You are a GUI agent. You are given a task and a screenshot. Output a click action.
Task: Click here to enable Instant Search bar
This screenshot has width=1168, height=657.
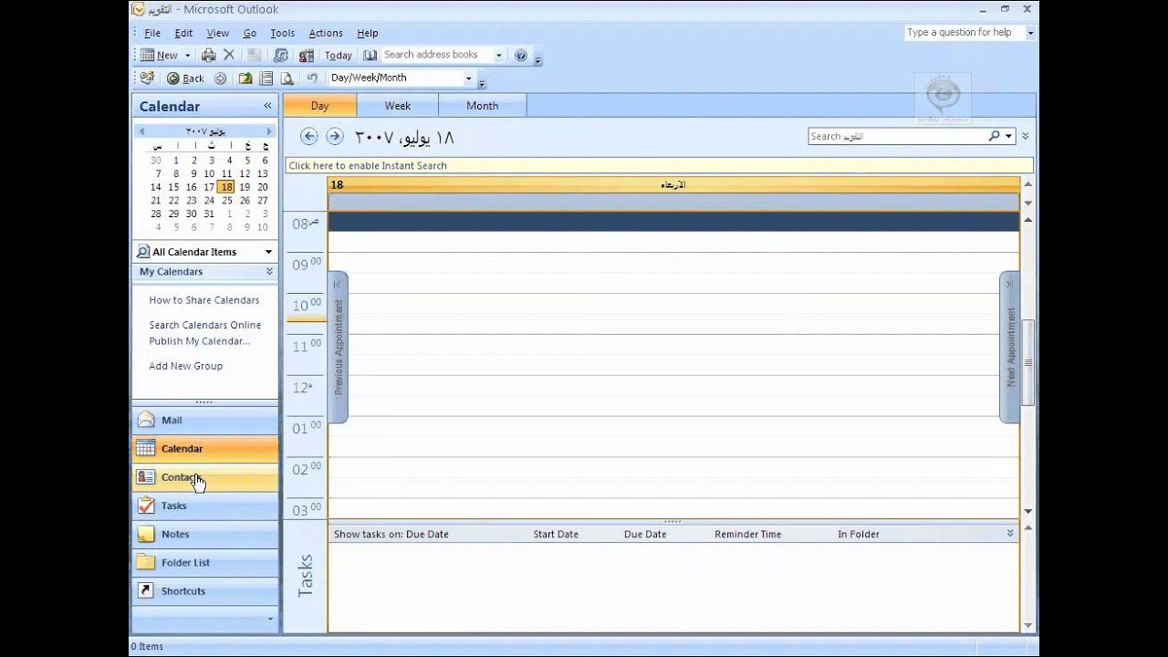660,165
